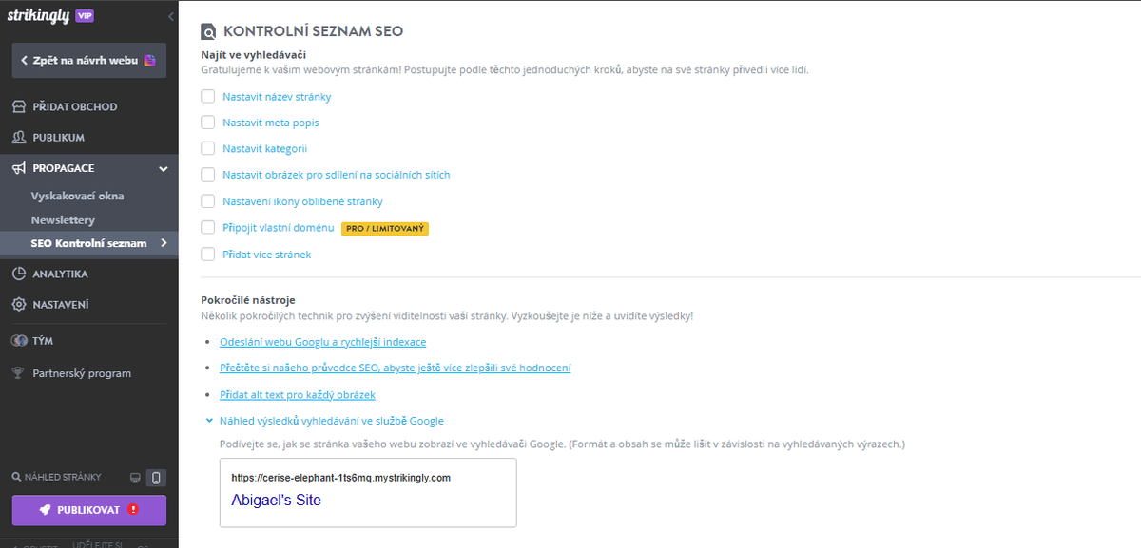Collapse the Náhled výsledků vyhledávání section
The image size is (1141, 548).
pyautogui.click(x=209, y=420)
